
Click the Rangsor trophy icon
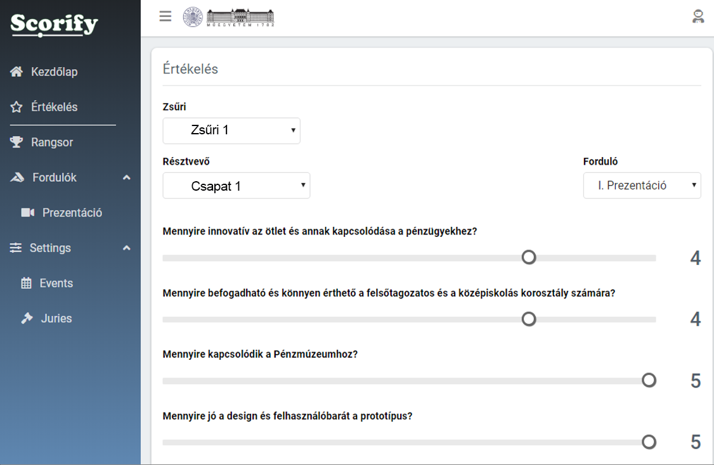(x=17, y=143)
